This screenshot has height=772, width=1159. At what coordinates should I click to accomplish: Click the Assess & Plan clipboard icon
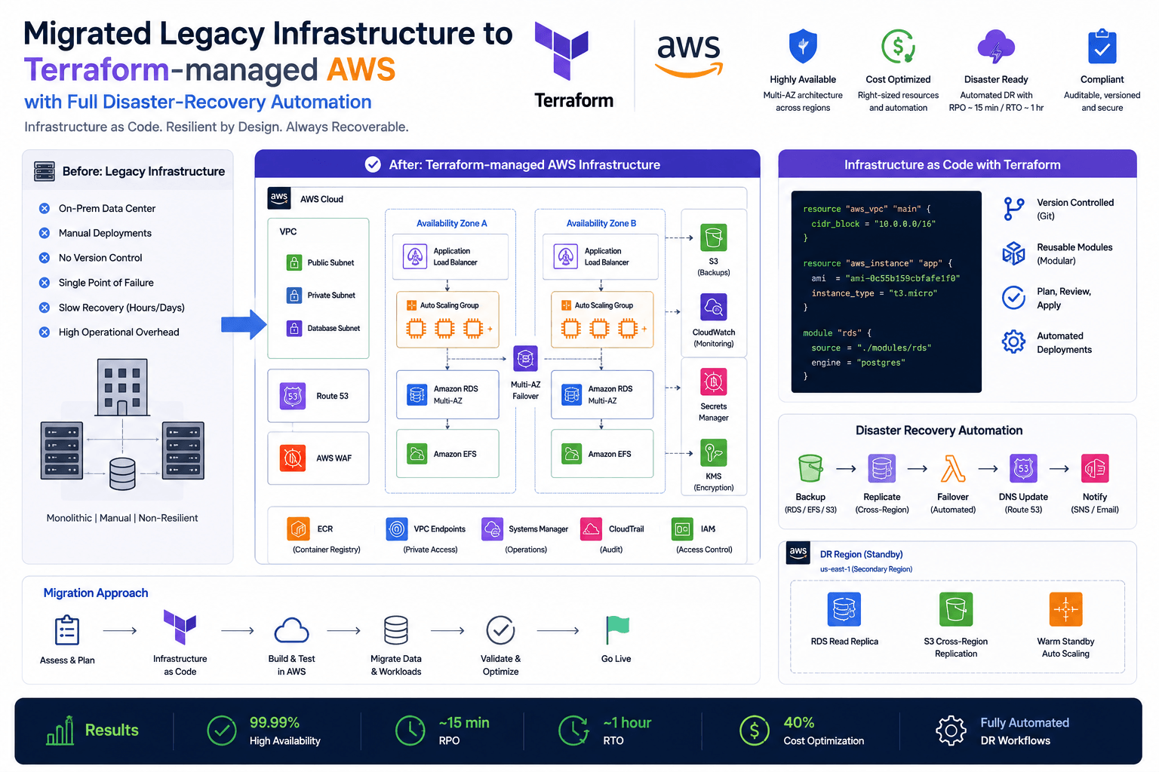67,630
